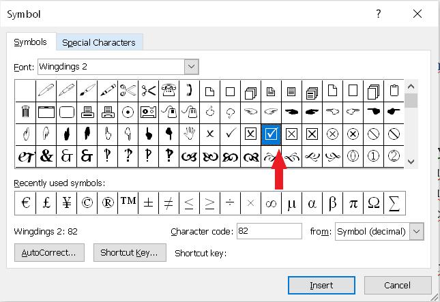Choose the pi symbol in recently used
The height and width of the screenshot is (302, 440).
(x=353, y=202)
